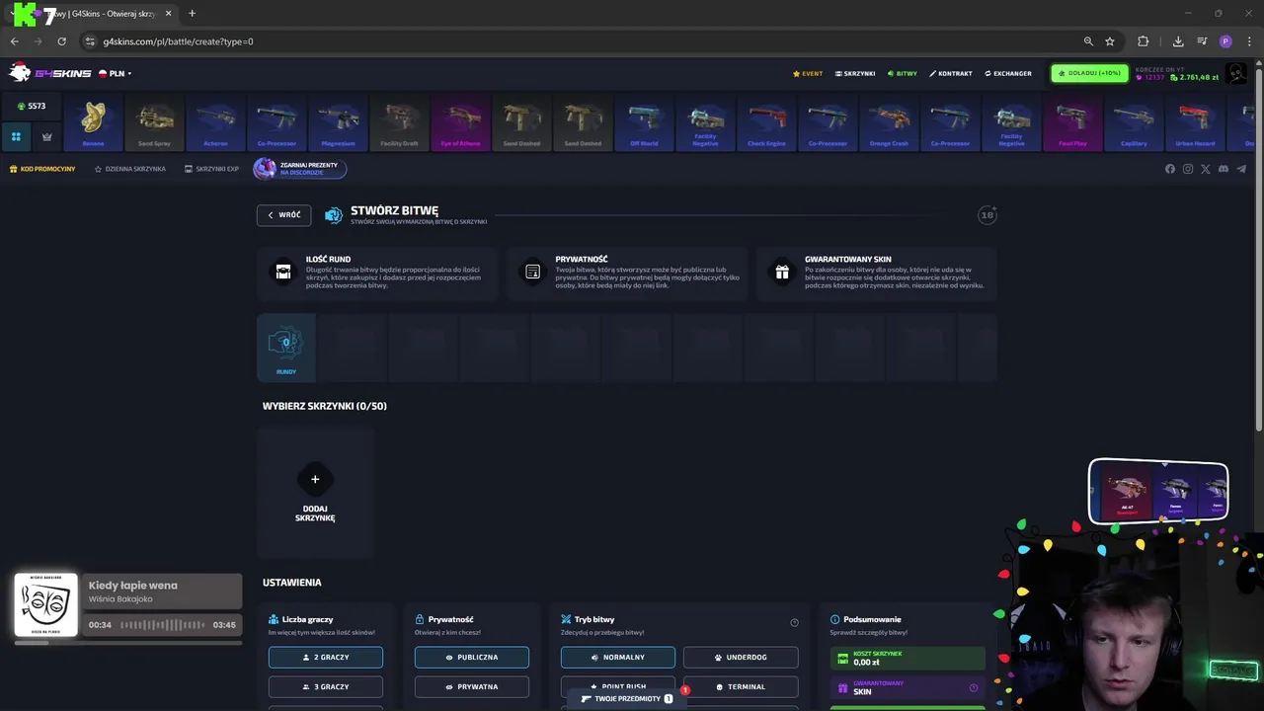Open browser zoom magnifier icon

[x=1088, y=41]
